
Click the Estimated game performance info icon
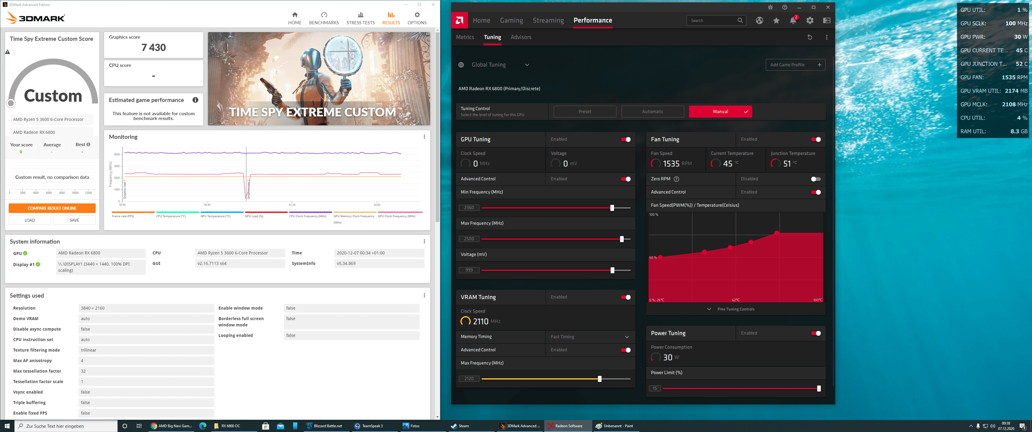[195, 100]
